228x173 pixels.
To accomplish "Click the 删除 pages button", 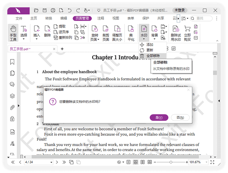I will click(x=47, y=31).
